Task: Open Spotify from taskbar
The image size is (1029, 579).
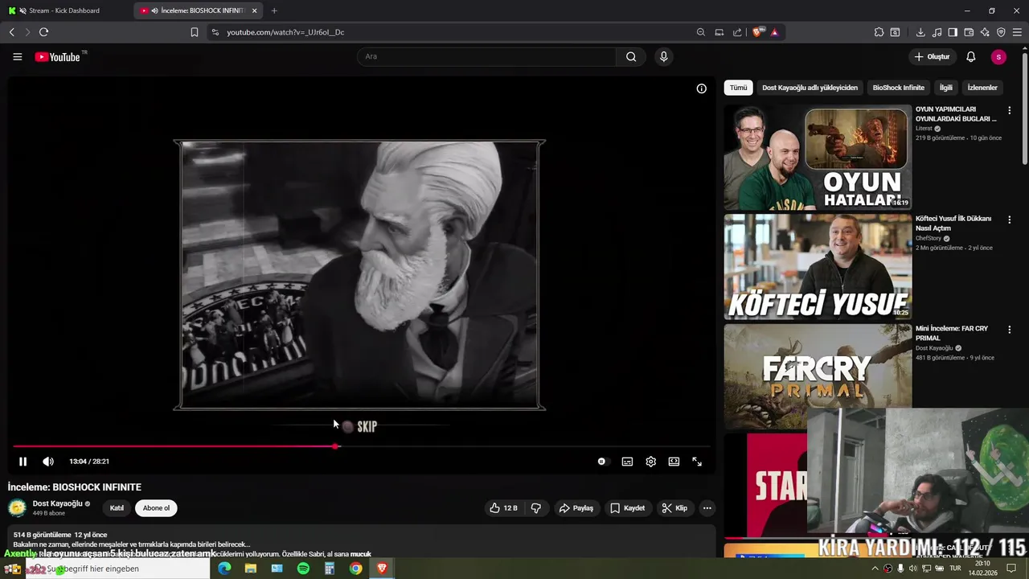Action: tap(303, 569)
